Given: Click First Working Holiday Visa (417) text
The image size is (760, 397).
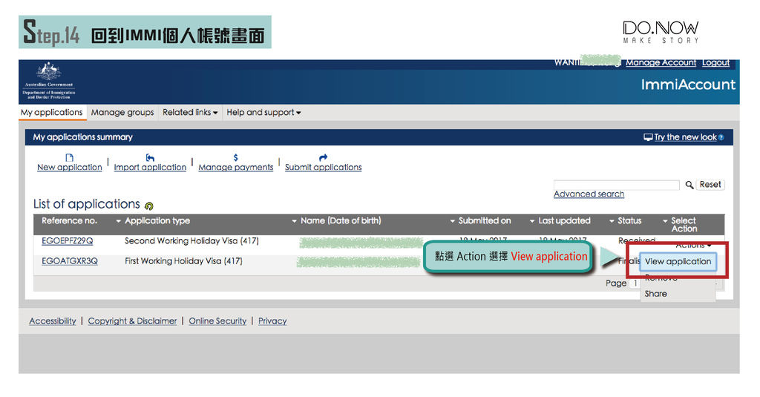Looking at the screenshot, I should (x=183, y=261).
